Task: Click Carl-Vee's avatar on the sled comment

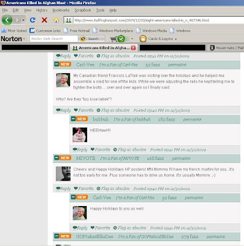Action: (x=63, y=80)
